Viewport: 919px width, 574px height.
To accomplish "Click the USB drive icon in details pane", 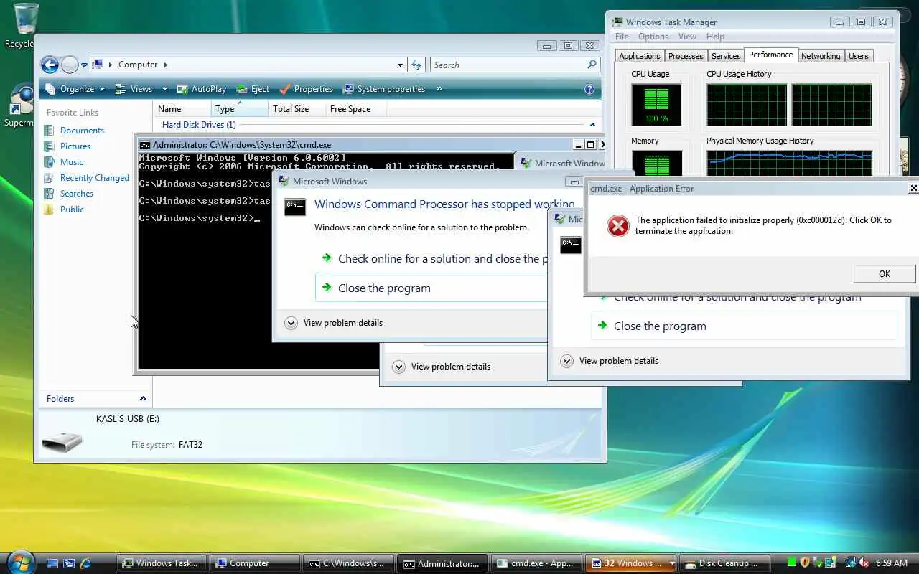I will point(62,443).
